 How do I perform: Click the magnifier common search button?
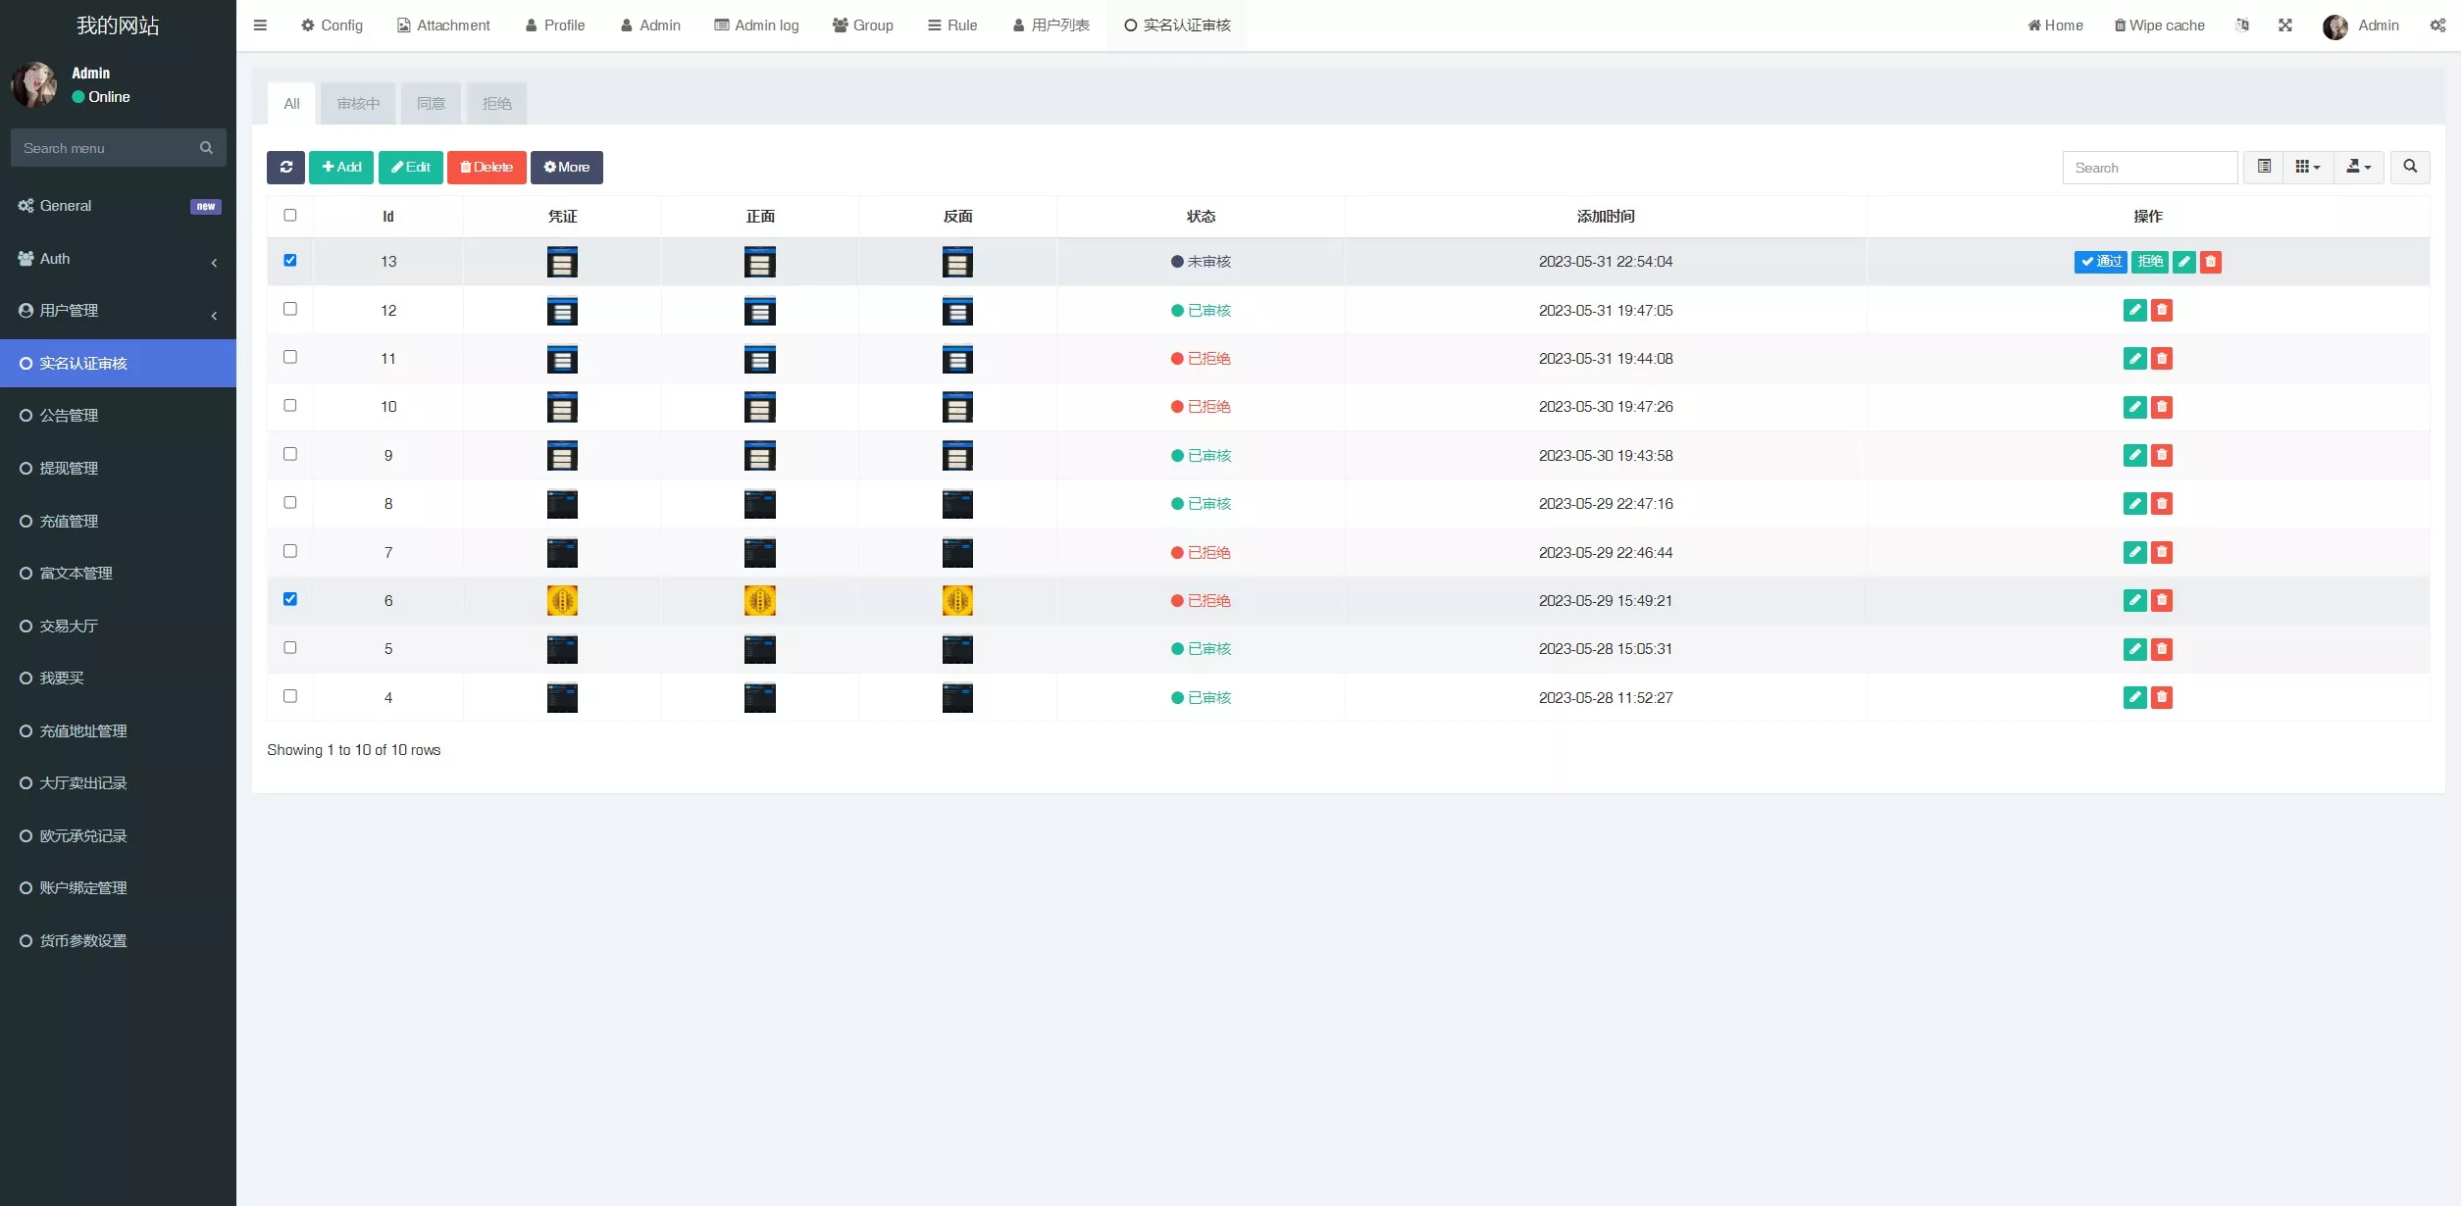click(x=2410, y=168)
